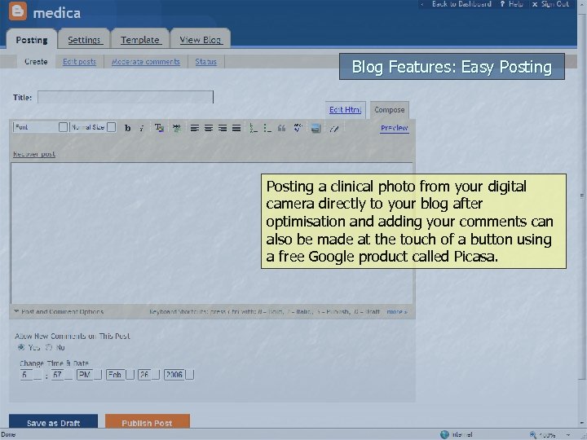The image size is (587, 440).
Task: Run the spell check tool
Action: coord(298,128)
